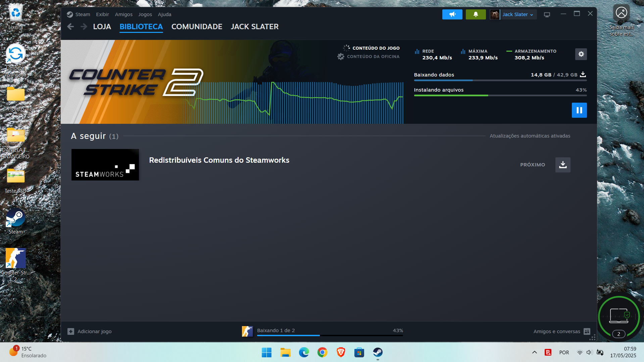Open download settings gear

point(581,54)
